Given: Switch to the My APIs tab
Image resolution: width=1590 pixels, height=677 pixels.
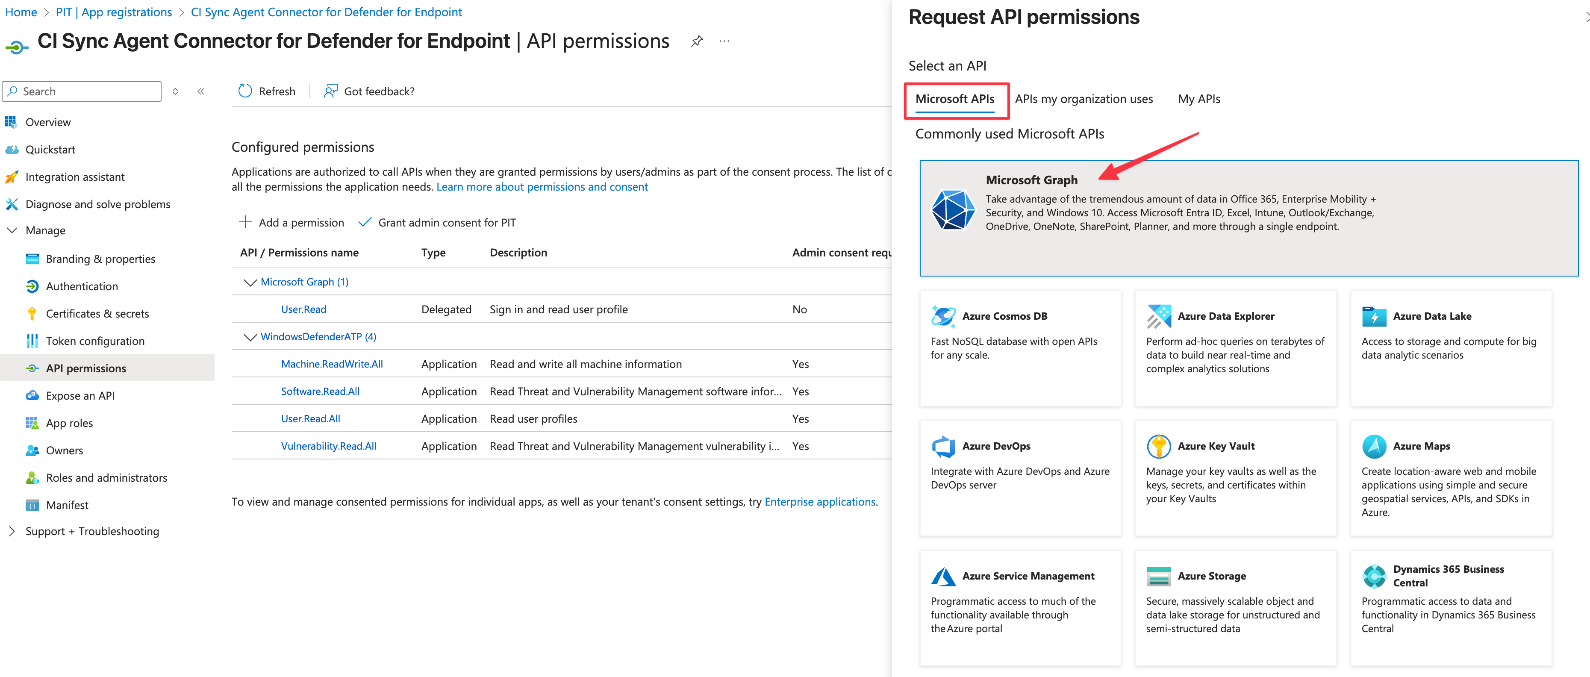Looking at the screenshot, I should pyautogui.click(x=1198, y=99).
